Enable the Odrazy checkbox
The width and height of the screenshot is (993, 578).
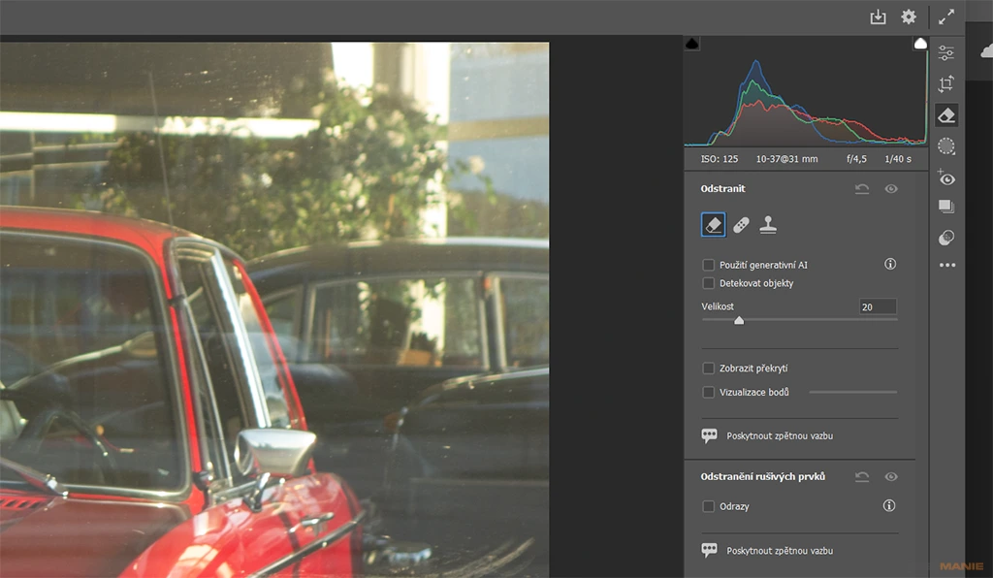(x=709, y=506)
